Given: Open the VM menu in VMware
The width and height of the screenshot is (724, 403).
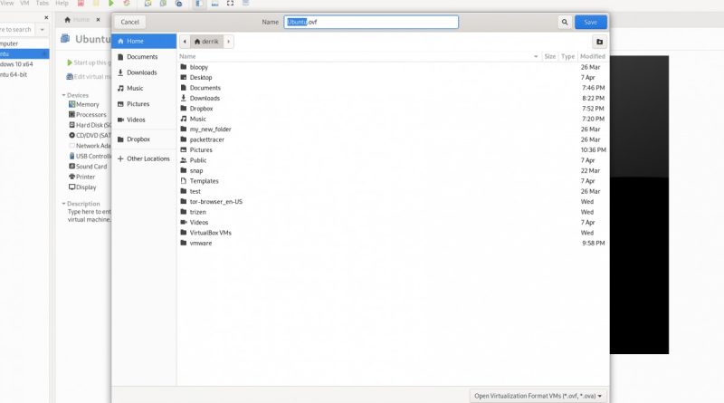Looking at the screenshot, I should 24,4.
